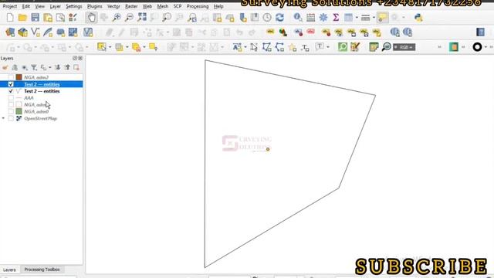Image resolution: width=494 pixels, height=278 pixels.
Task: Expand the OpenStreetMap layer tree arrow
Action: [3, 118]
